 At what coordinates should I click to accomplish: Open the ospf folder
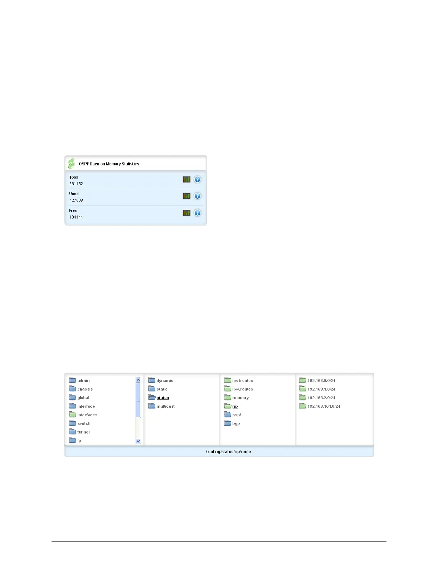coord(233,415)
